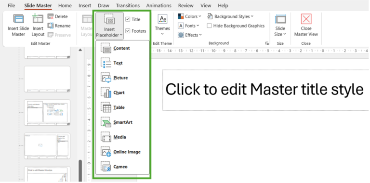Uncheck the Title checkbox
370x183 pixels.
tap(128, 19)
